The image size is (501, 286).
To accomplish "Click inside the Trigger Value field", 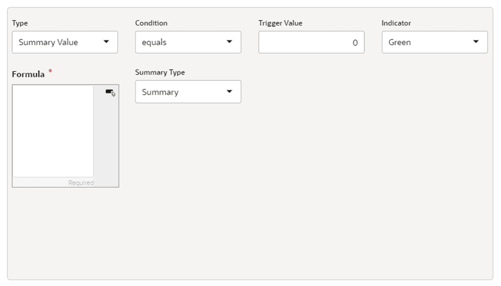I will pos(307,43).
